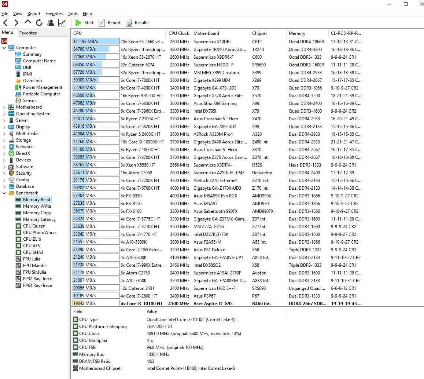Screen dimensions: 424x379
Task: Select the Sensor gauge icon
Action: pyautogui.click(x=18, y=101)
